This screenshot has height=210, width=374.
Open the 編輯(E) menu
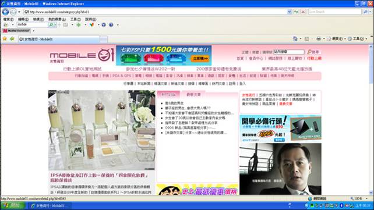(23, 19)
